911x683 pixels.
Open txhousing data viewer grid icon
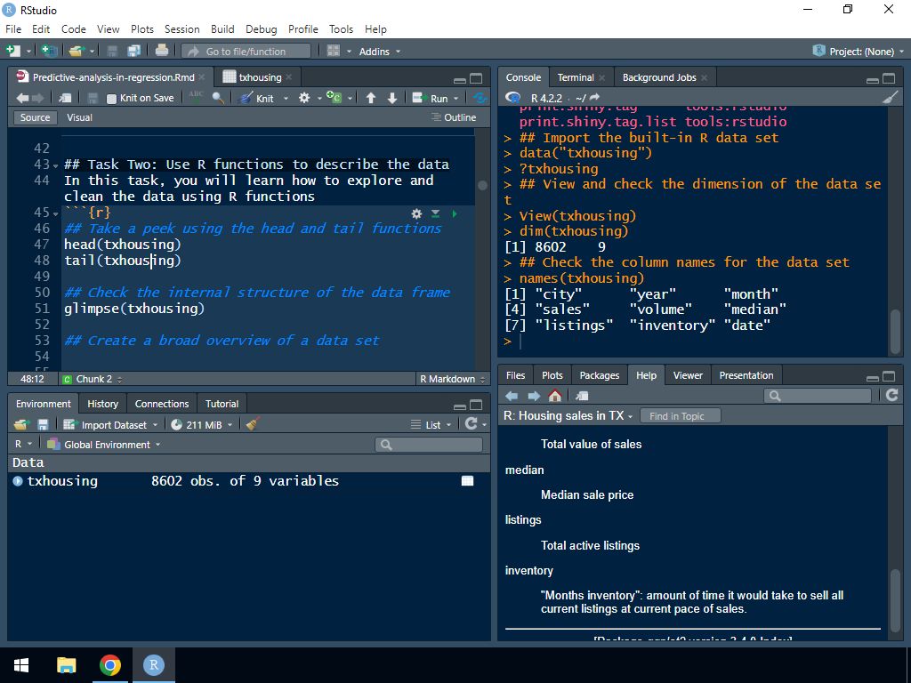pyautogui.click(x=467, y=481)
